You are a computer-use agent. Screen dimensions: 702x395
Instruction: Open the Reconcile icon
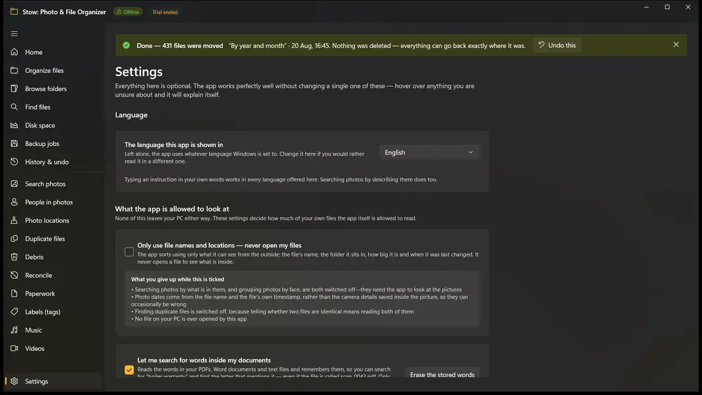pos(14,276)
